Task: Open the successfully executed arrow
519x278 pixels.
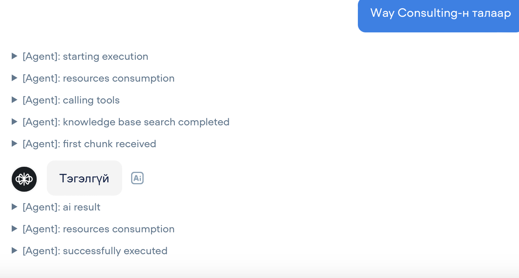Action: click(15, 251)
